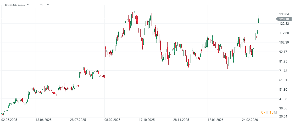Select the D1 interval label
Image resolution: width=295 pixels, height=124 pixels.
41,5
